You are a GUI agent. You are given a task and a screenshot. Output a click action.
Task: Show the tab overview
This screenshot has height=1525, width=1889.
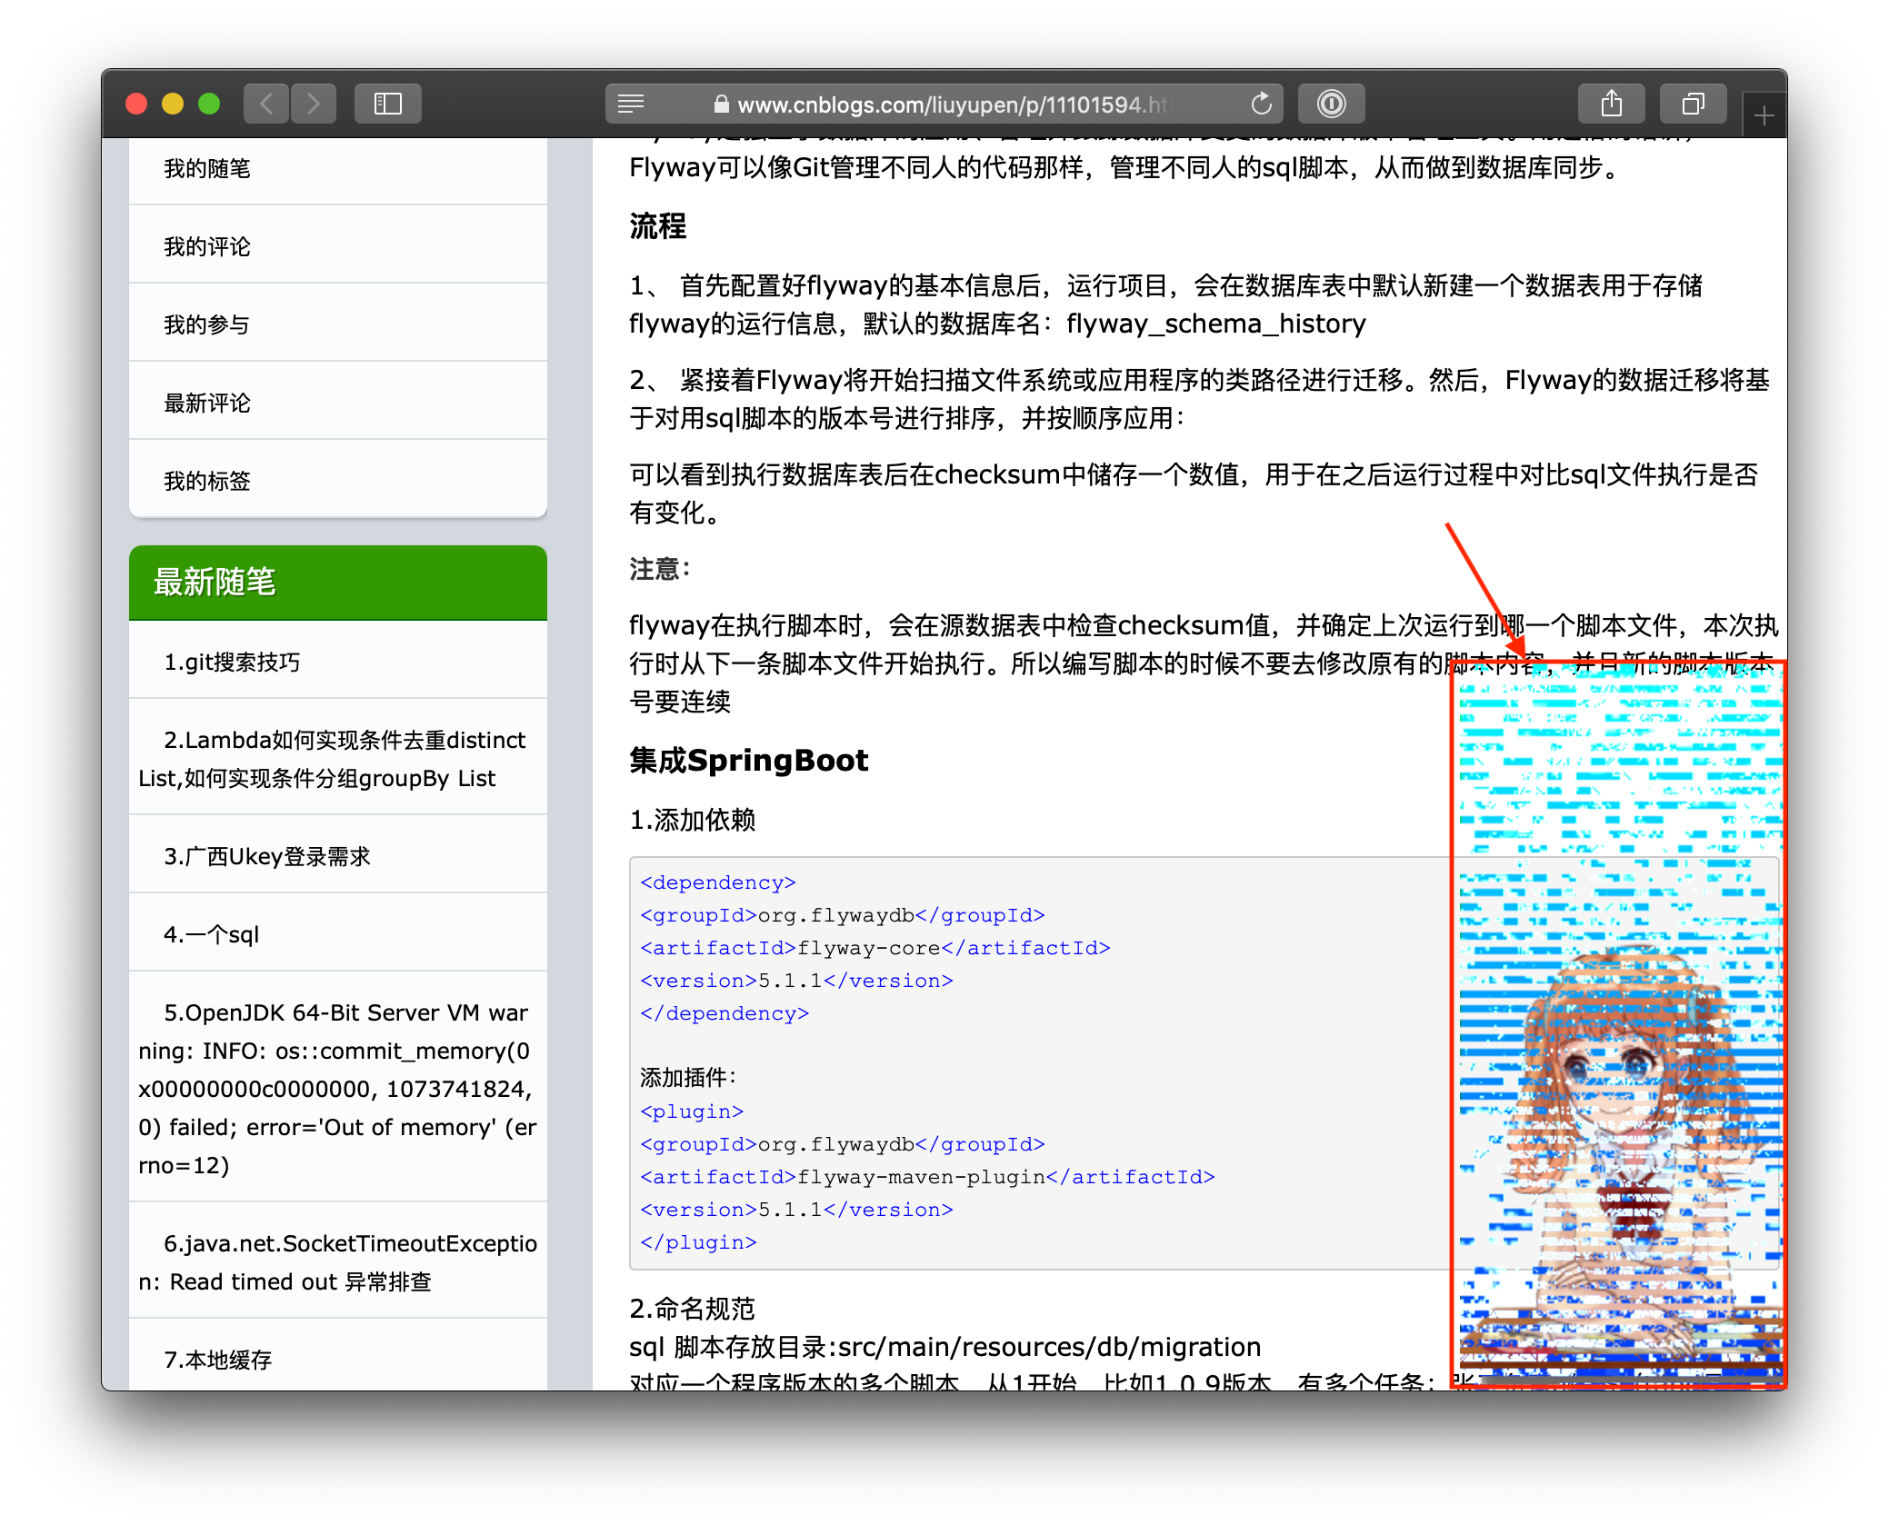pos(1693,104)
